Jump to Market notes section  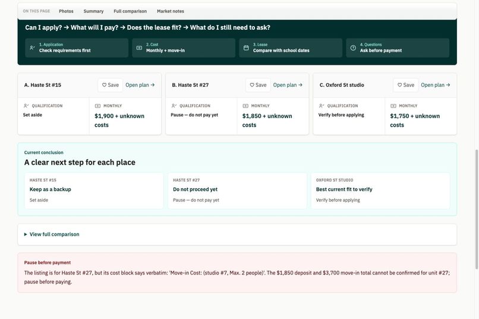tap(171, 11)
